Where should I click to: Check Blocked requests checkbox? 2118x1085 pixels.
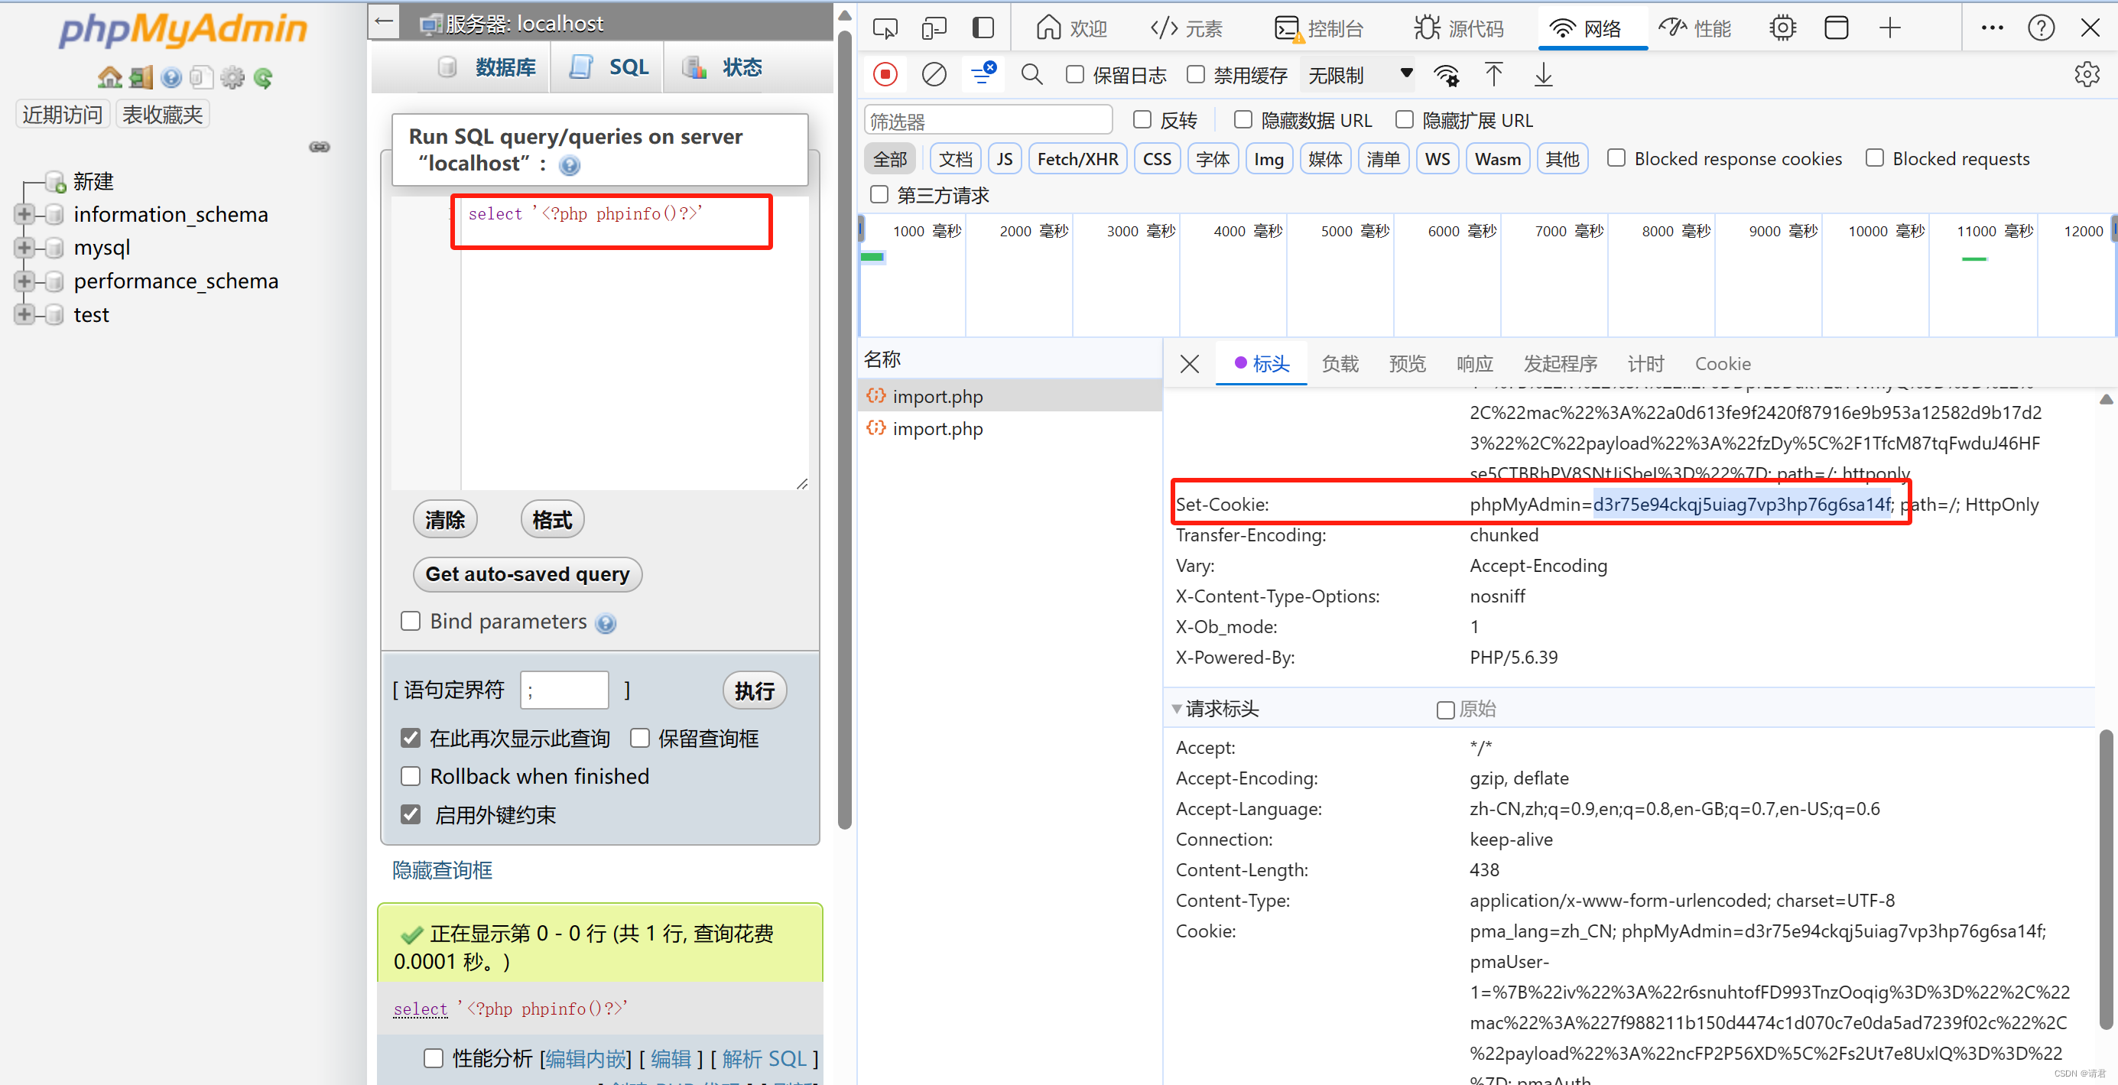(x=1874, y=158)
